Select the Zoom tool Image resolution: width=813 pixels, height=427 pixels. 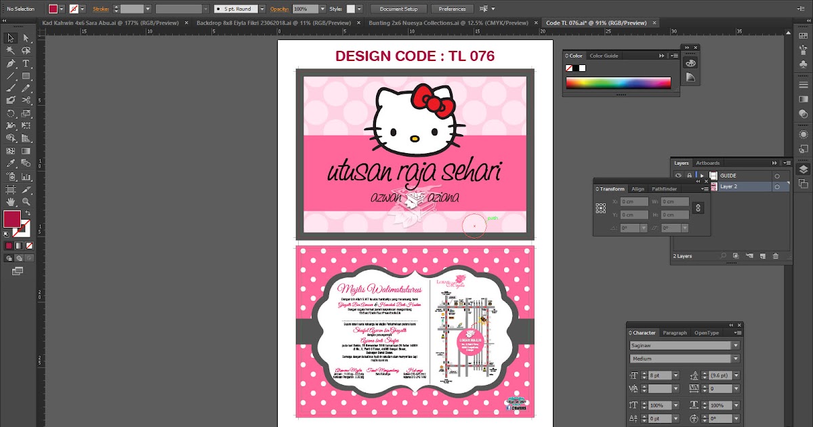(26, 201)
